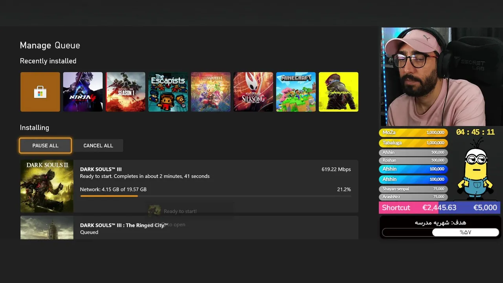Click the 619.22 Mbps speed readout
Screen dimensions: 503x283
tap(336, 169)
